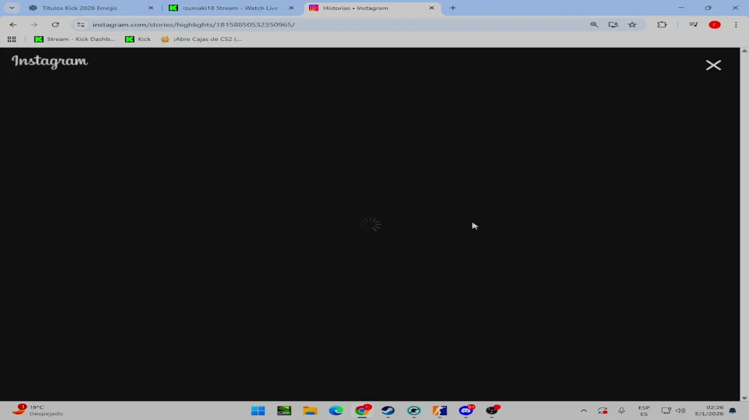The width and height of the screenshot is (749, 420).
Task: Open volume control tray icon
Action: [x=681, y=411]
